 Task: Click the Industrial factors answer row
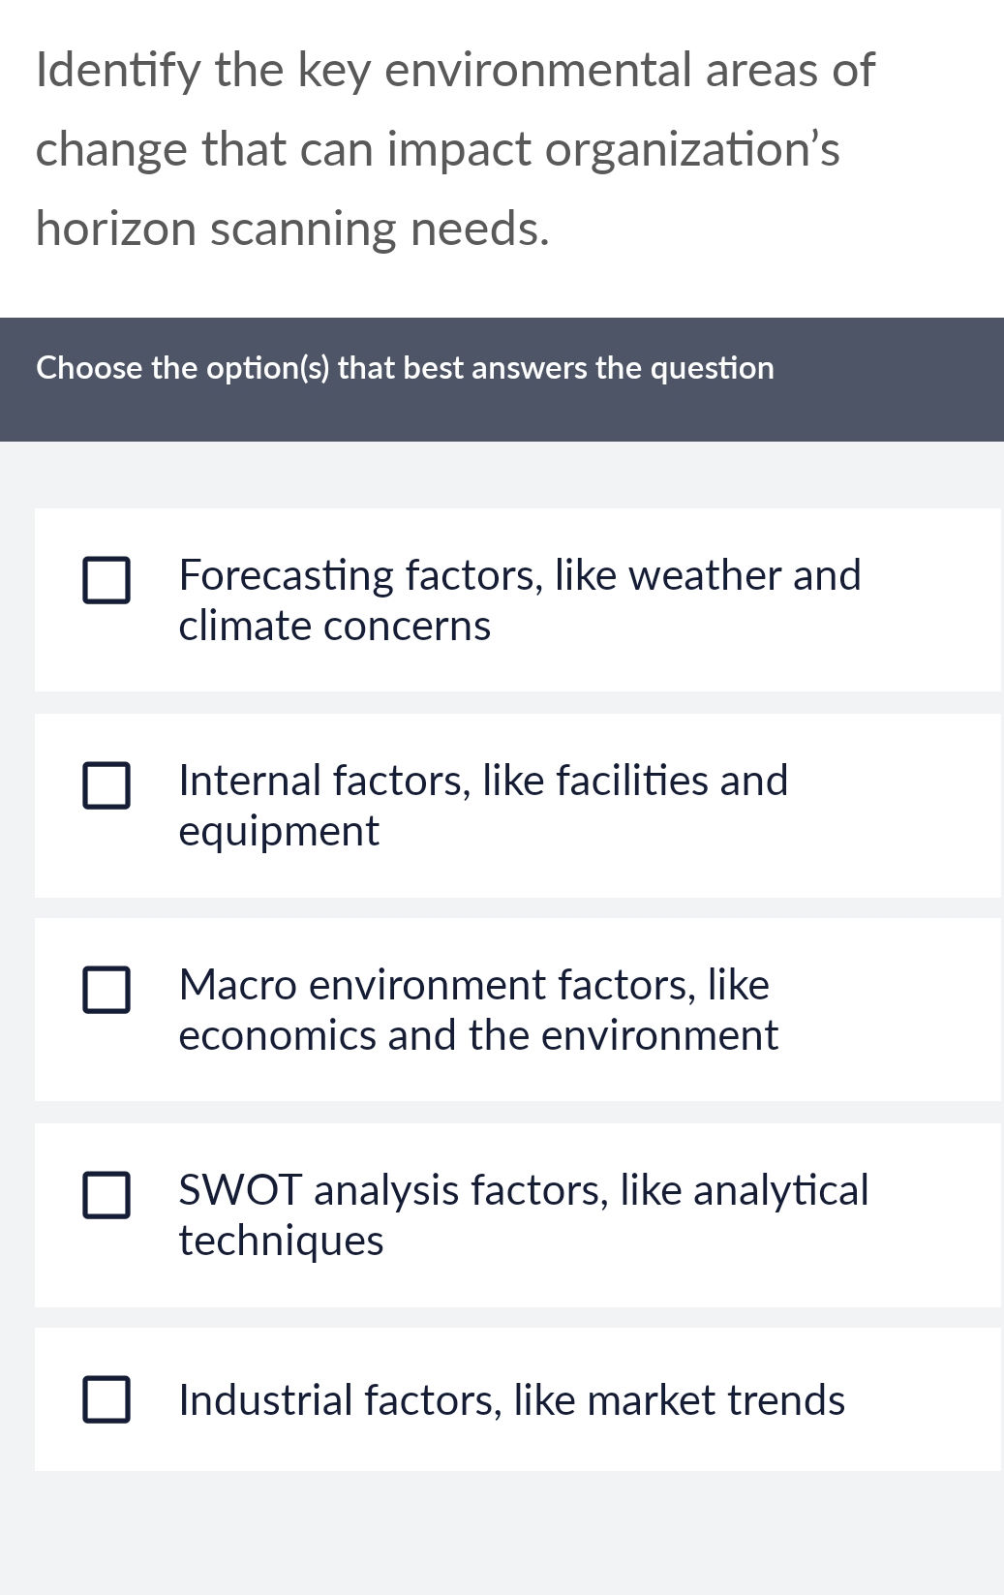pyautogui.click(x=519, y=1397)
